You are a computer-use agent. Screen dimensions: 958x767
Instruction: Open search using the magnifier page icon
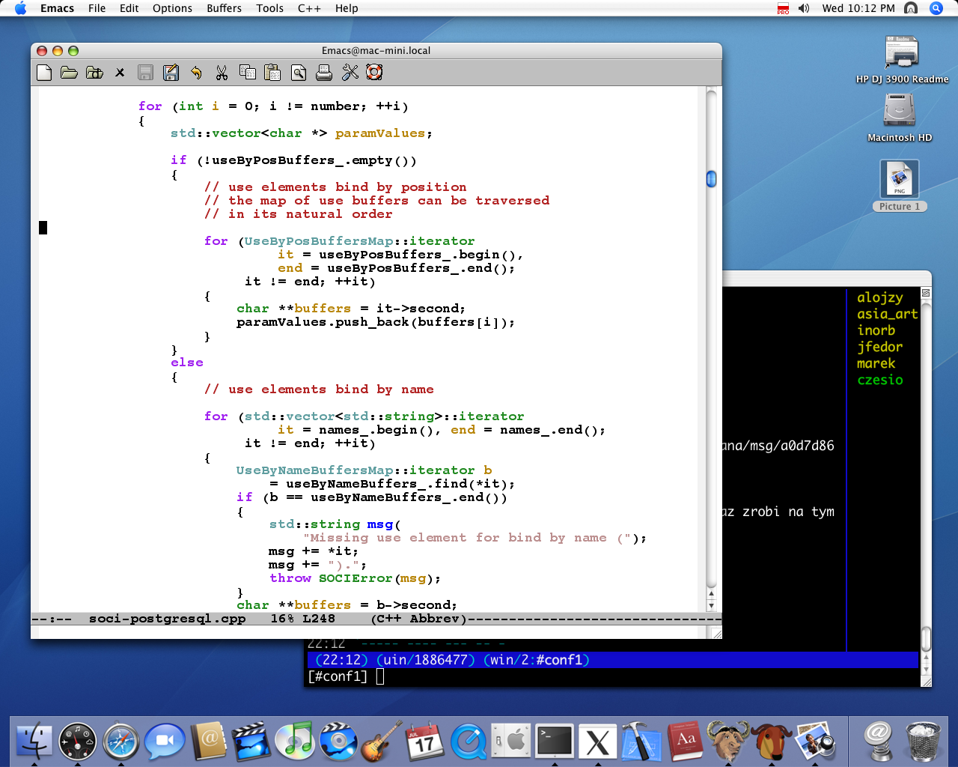[x=299, y=73]
